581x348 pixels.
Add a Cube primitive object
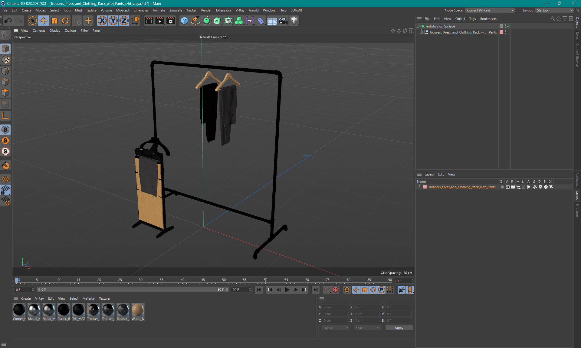pyautogui.click(x=184, y=21)
